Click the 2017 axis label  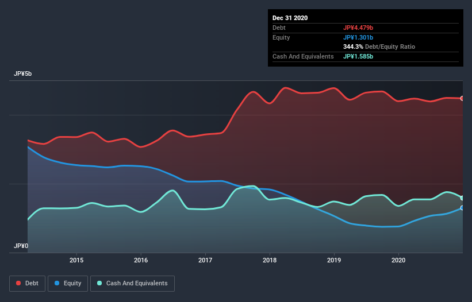tap(205, 260)
